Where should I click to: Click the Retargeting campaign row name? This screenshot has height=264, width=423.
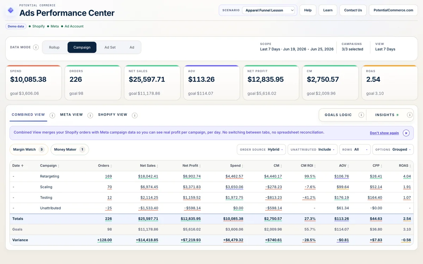click(x=50, y=176)
